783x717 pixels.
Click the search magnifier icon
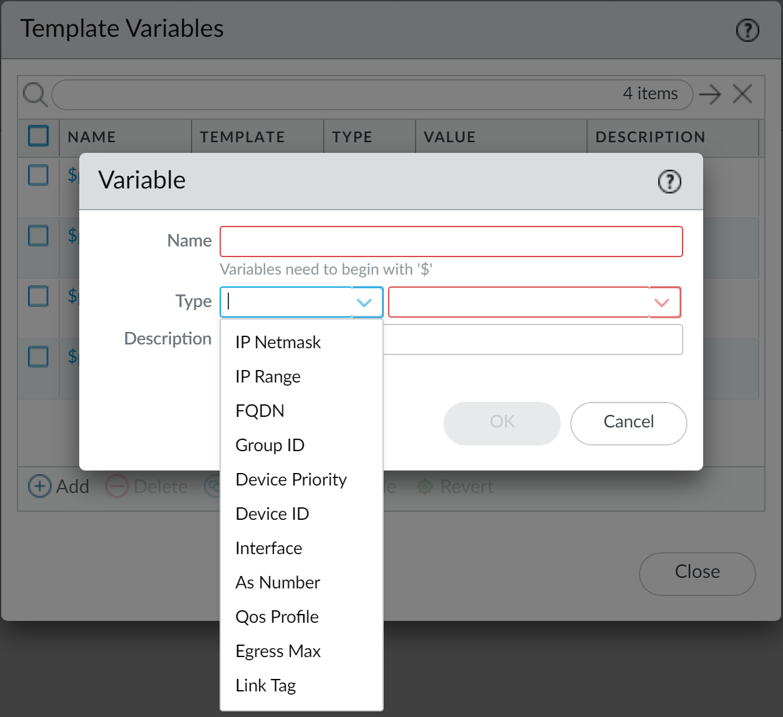click(x=35, y=95)
